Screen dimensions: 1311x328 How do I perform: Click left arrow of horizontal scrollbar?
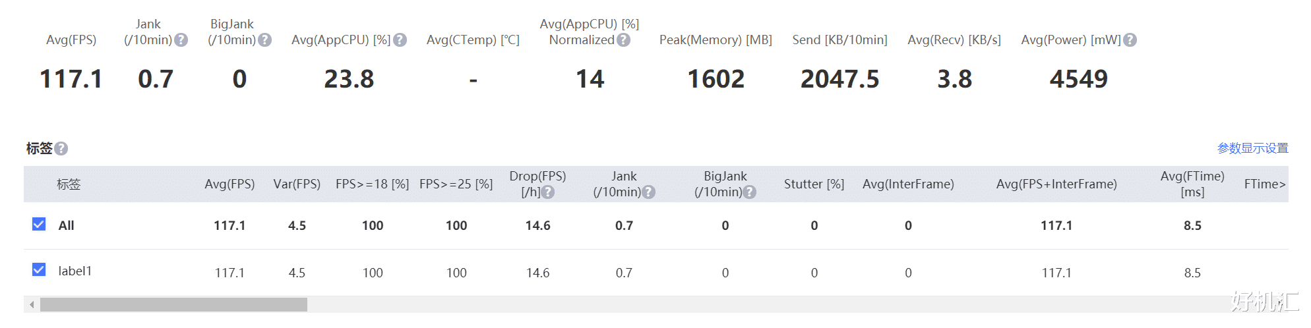(x=32, y=305)
